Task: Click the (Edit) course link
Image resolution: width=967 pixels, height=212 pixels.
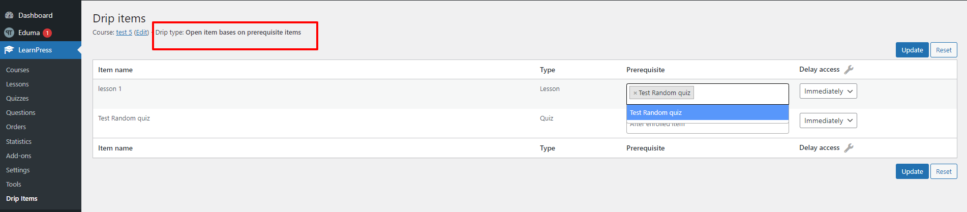Action: (141, 32)
